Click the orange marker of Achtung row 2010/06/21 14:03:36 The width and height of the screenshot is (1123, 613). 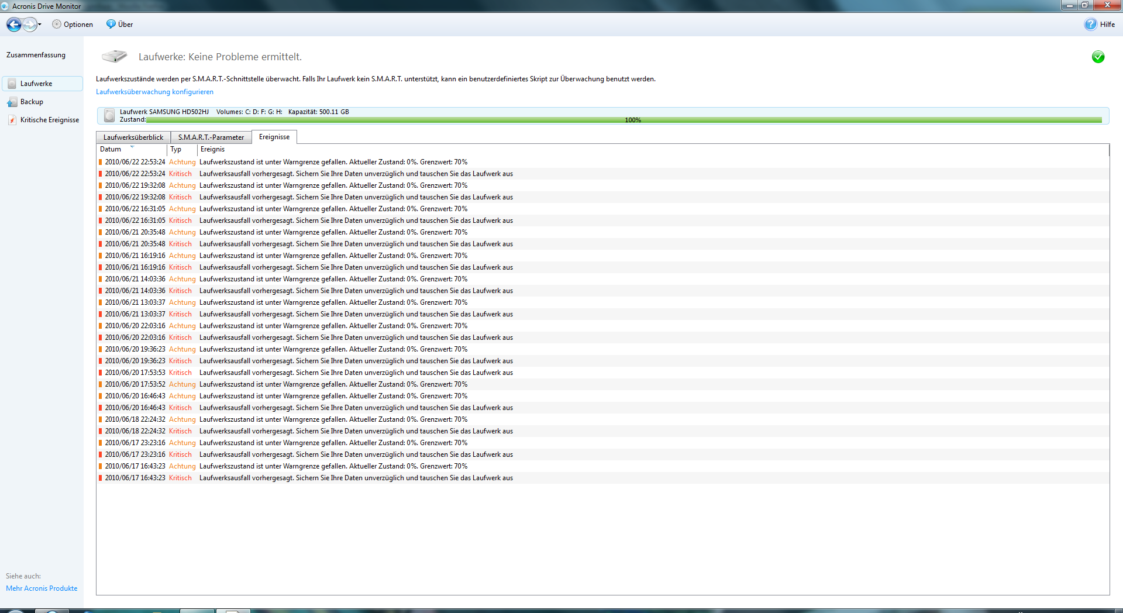point(100,279)
